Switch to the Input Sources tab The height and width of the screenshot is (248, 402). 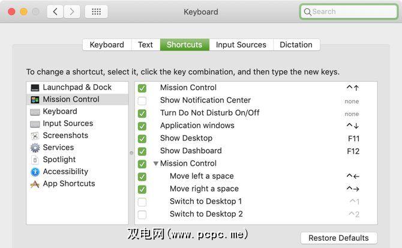click(x=241, y=44)
